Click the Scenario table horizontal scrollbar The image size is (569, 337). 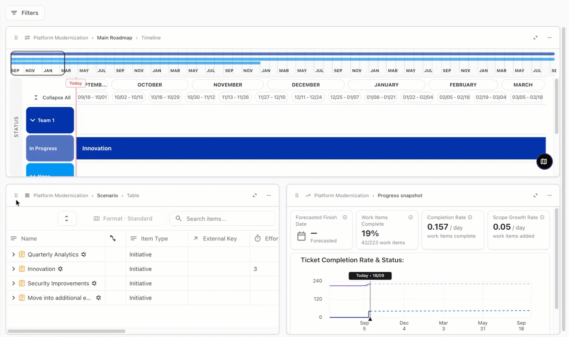click(66, 331)
